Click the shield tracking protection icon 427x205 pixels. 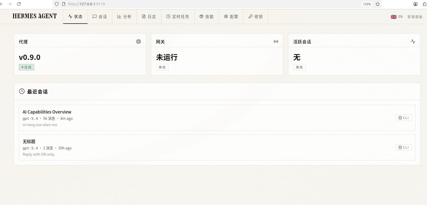57,4
